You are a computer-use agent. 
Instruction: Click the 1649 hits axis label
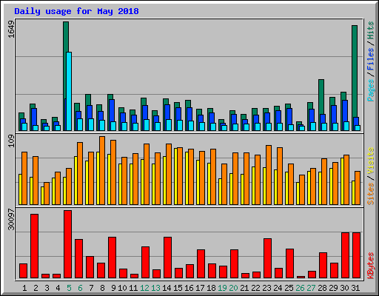pos(11,30)
